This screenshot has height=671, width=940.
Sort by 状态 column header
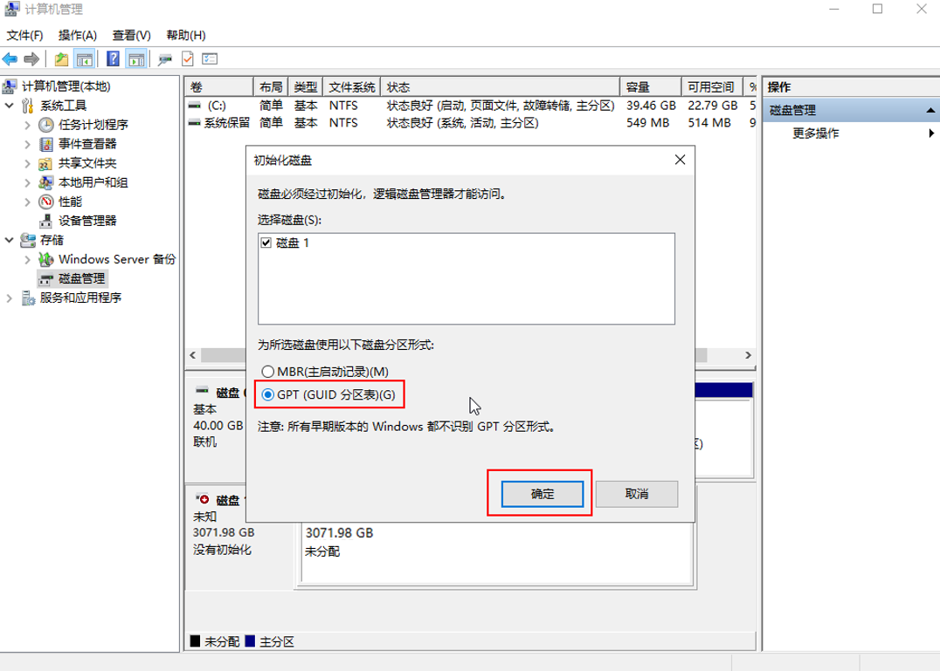coord(501,86)
